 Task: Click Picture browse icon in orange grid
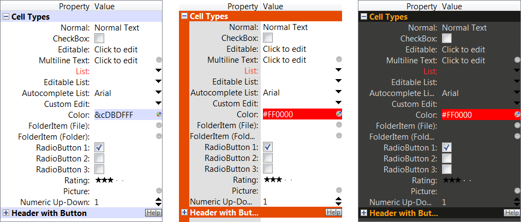click(339, 190)
